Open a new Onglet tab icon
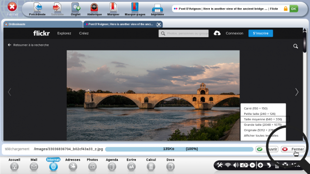Viewport: 310px width, 174px height. tap(76, 8)
